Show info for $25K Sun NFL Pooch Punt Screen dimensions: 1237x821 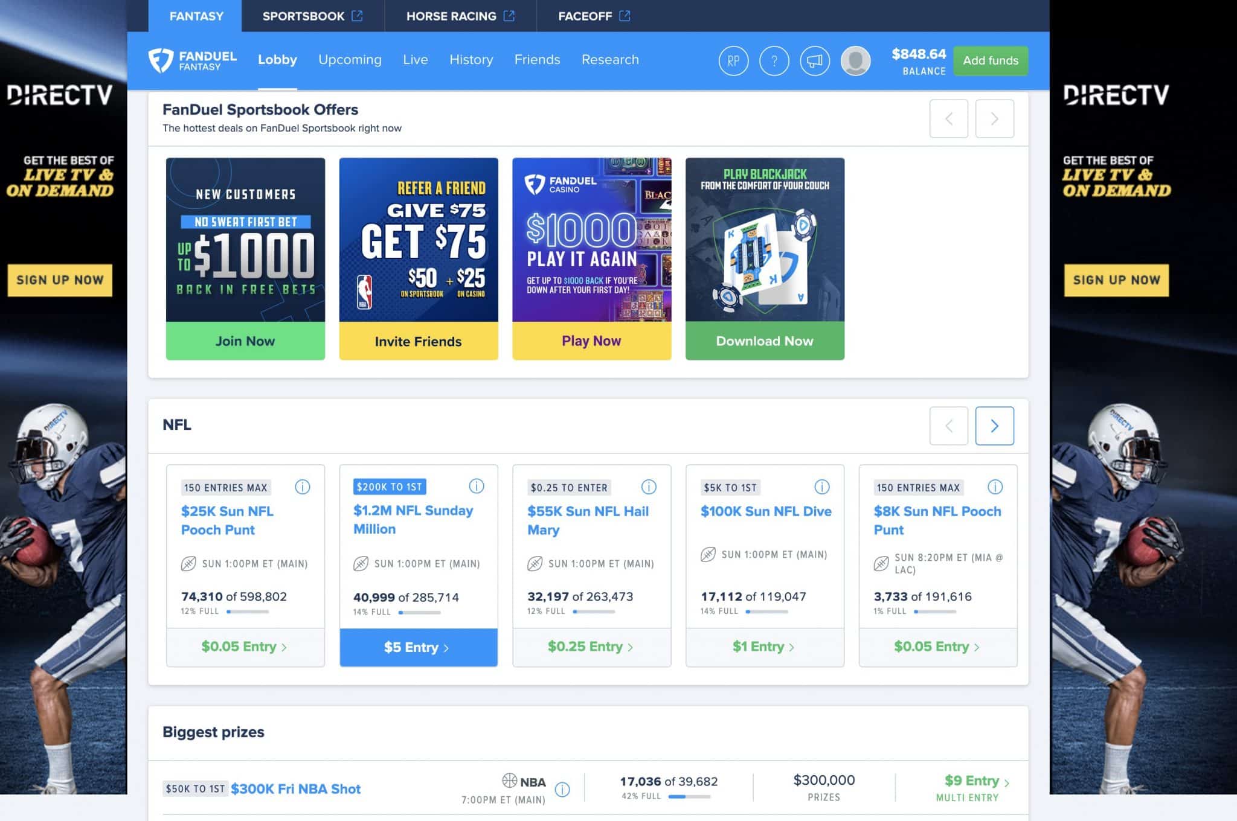(303, 487)
